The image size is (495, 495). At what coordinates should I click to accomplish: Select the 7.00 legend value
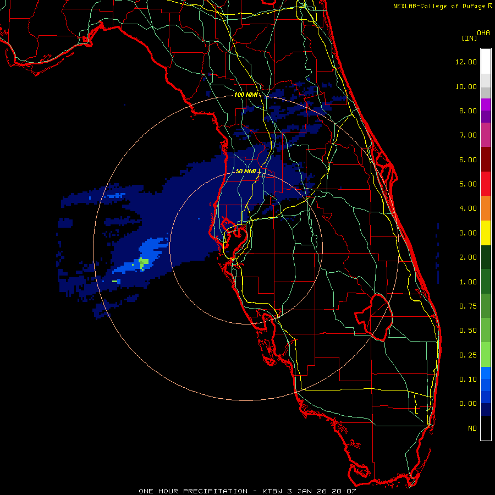coord(468,135)
